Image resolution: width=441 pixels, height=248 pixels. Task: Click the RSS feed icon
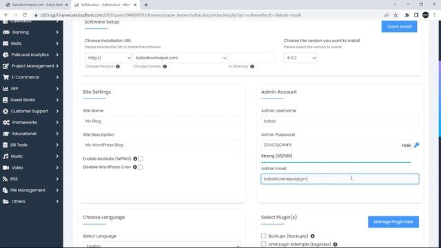(x=5, y=179)
